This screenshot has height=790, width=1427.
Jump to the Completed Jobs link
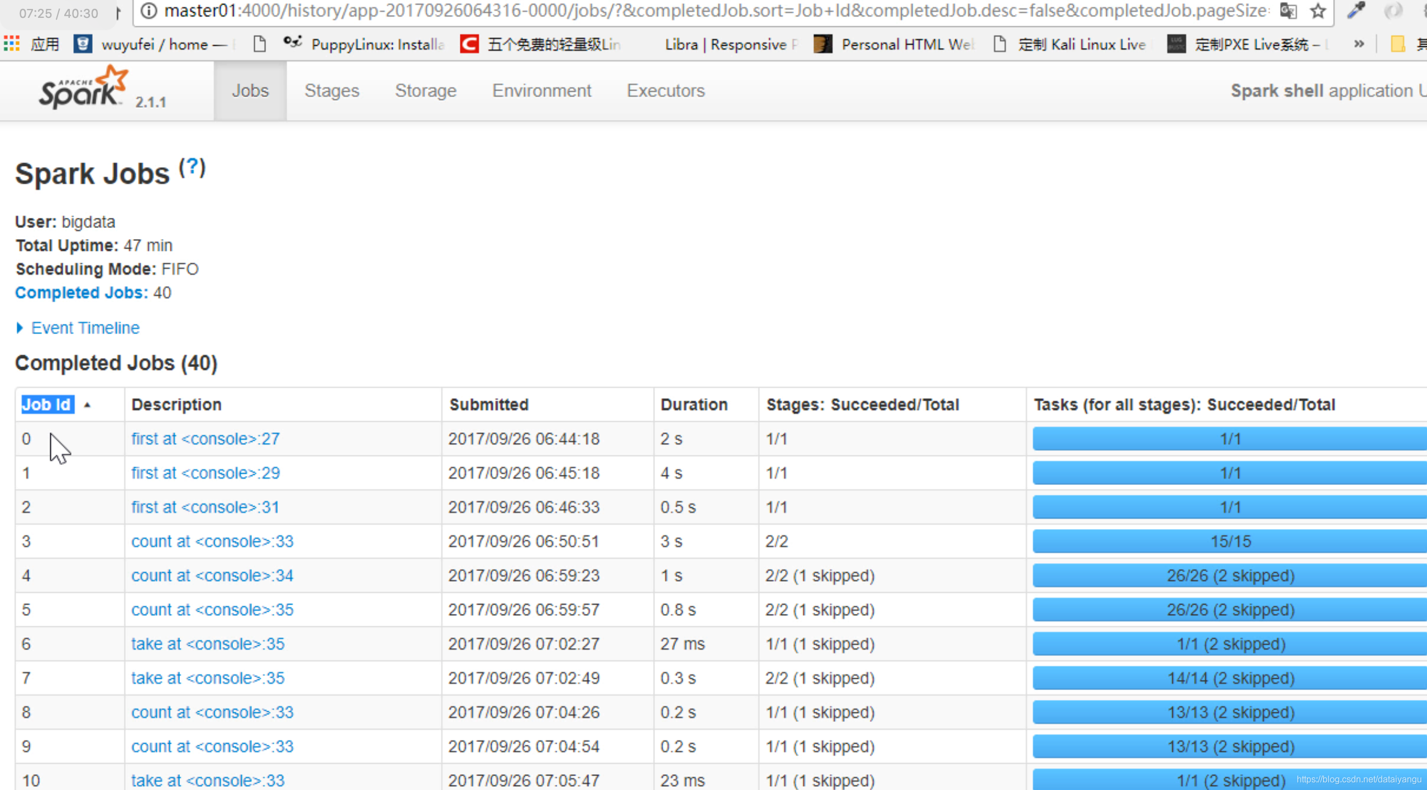82,293
